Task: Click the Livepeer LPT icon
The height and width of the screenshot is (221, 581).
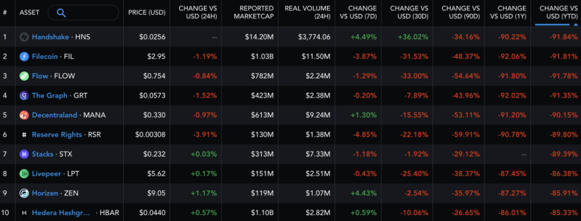Action: (24, 173)
